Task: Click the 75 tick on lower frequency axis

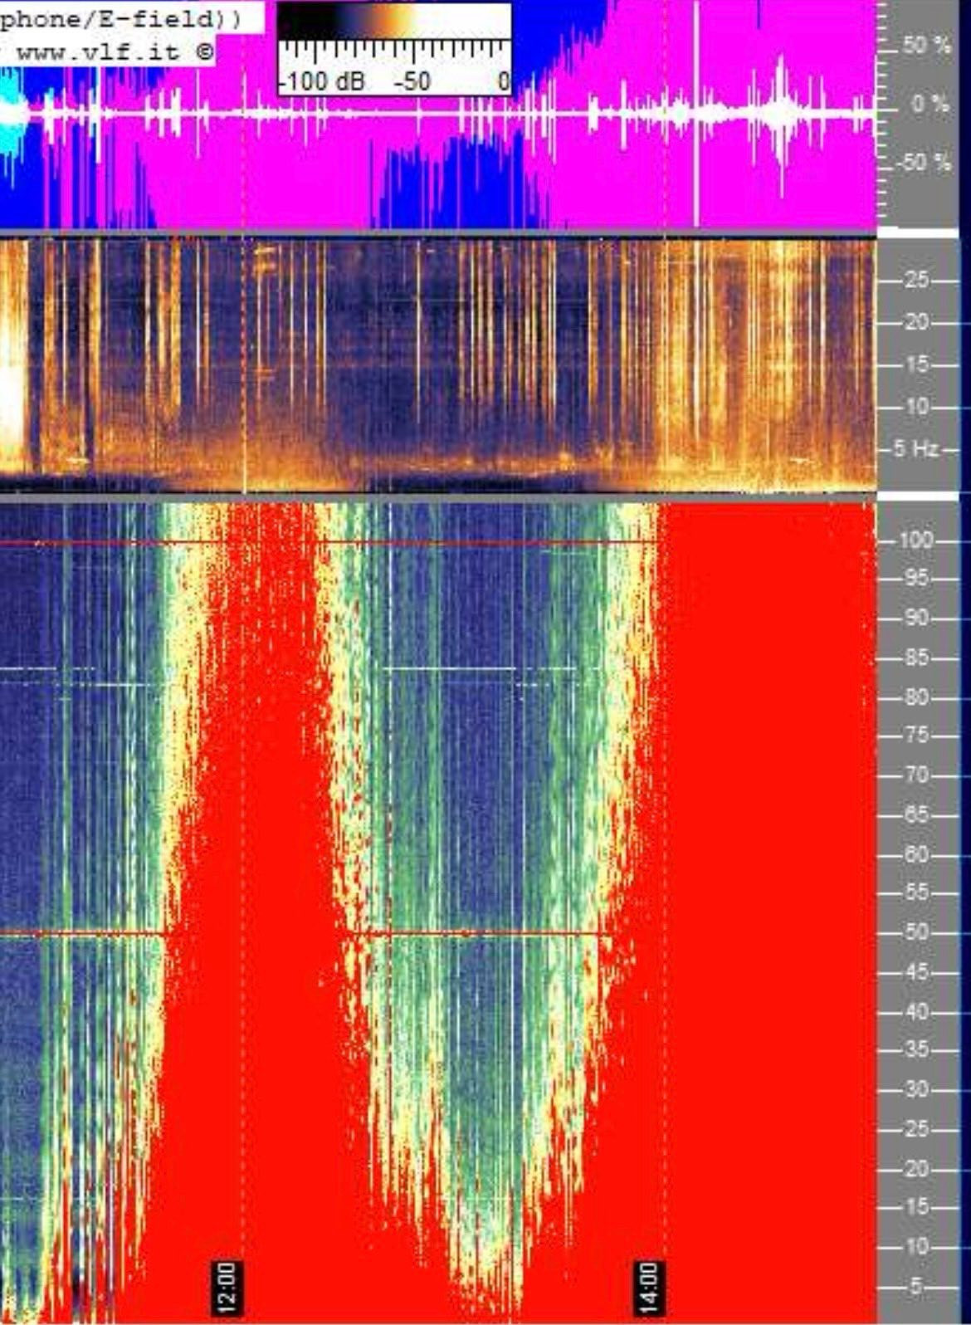Action: 916,736
